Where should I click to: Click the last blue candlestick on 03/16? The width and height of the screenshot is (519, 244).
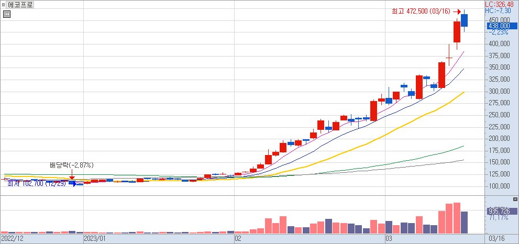[465, 20]
